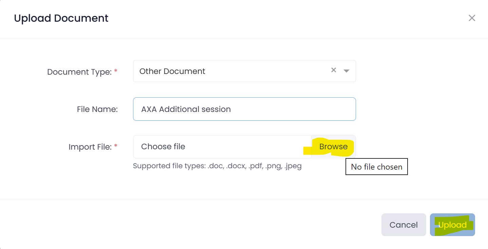Cancel the document upload

click(403, 225)
